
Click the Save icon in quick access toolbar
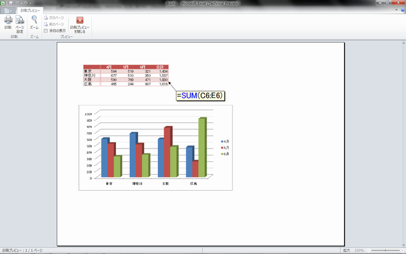pyautogui.click(x=12, y=3)
